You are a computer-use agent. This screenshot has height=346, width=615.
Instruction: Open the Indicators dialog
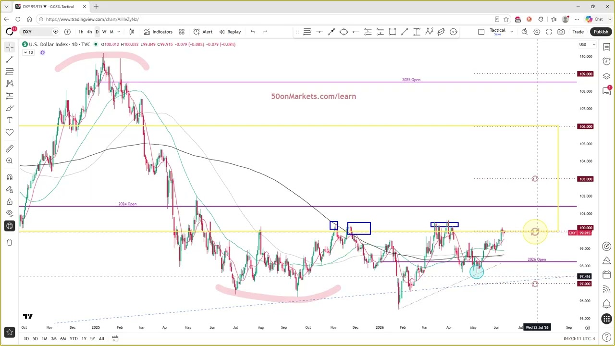pos(158,32)
